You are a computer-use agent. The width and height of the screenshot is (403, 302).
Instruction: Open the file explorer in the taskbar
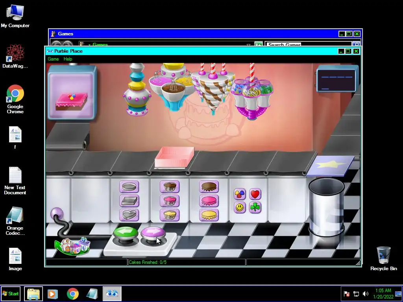[x=33, y=293]
